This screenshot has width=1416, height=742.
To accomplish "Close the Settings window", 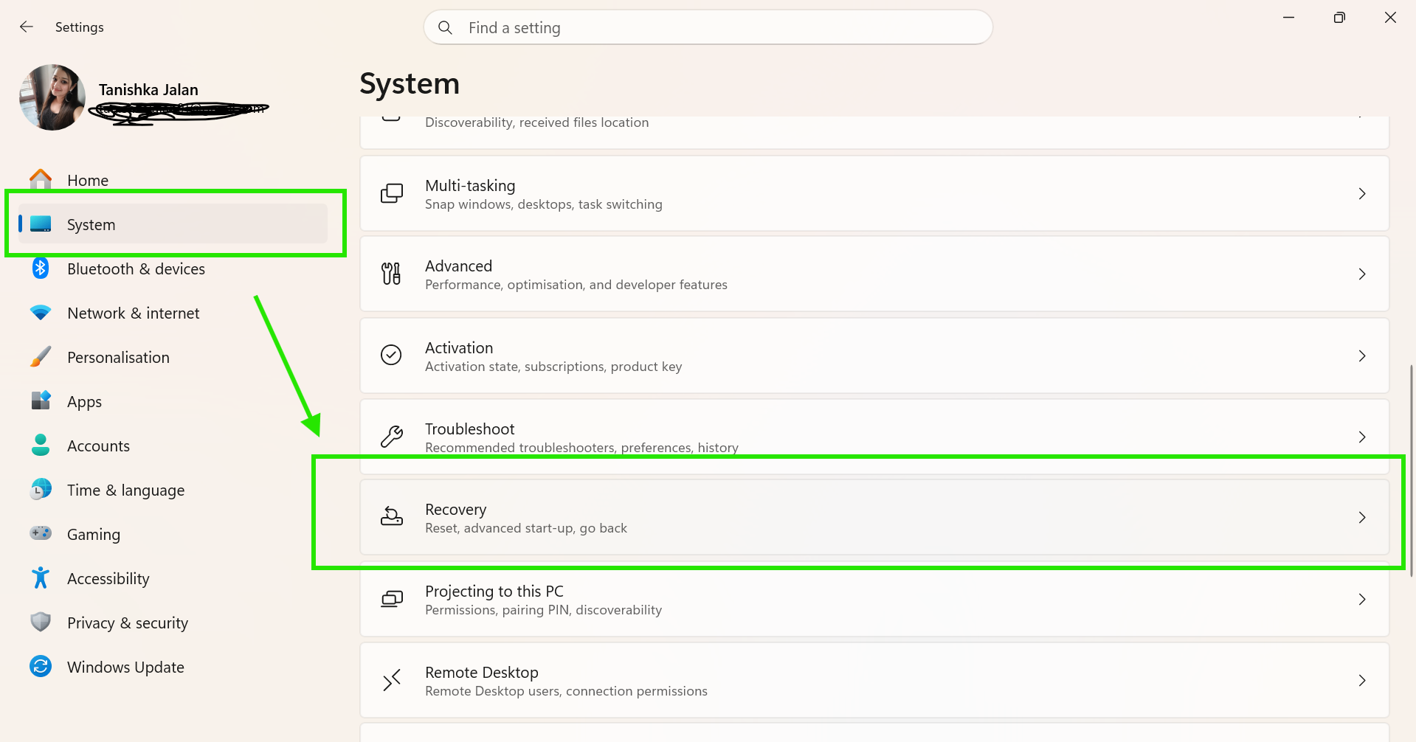I will point(1390,18).
